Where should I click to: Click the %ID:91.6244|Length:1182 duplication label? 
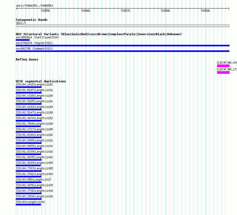coord(34,135)
